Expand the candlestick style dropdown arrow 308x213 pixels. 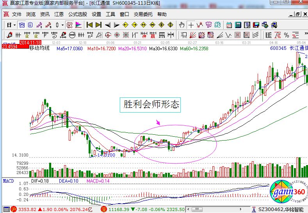coord(62,25)
